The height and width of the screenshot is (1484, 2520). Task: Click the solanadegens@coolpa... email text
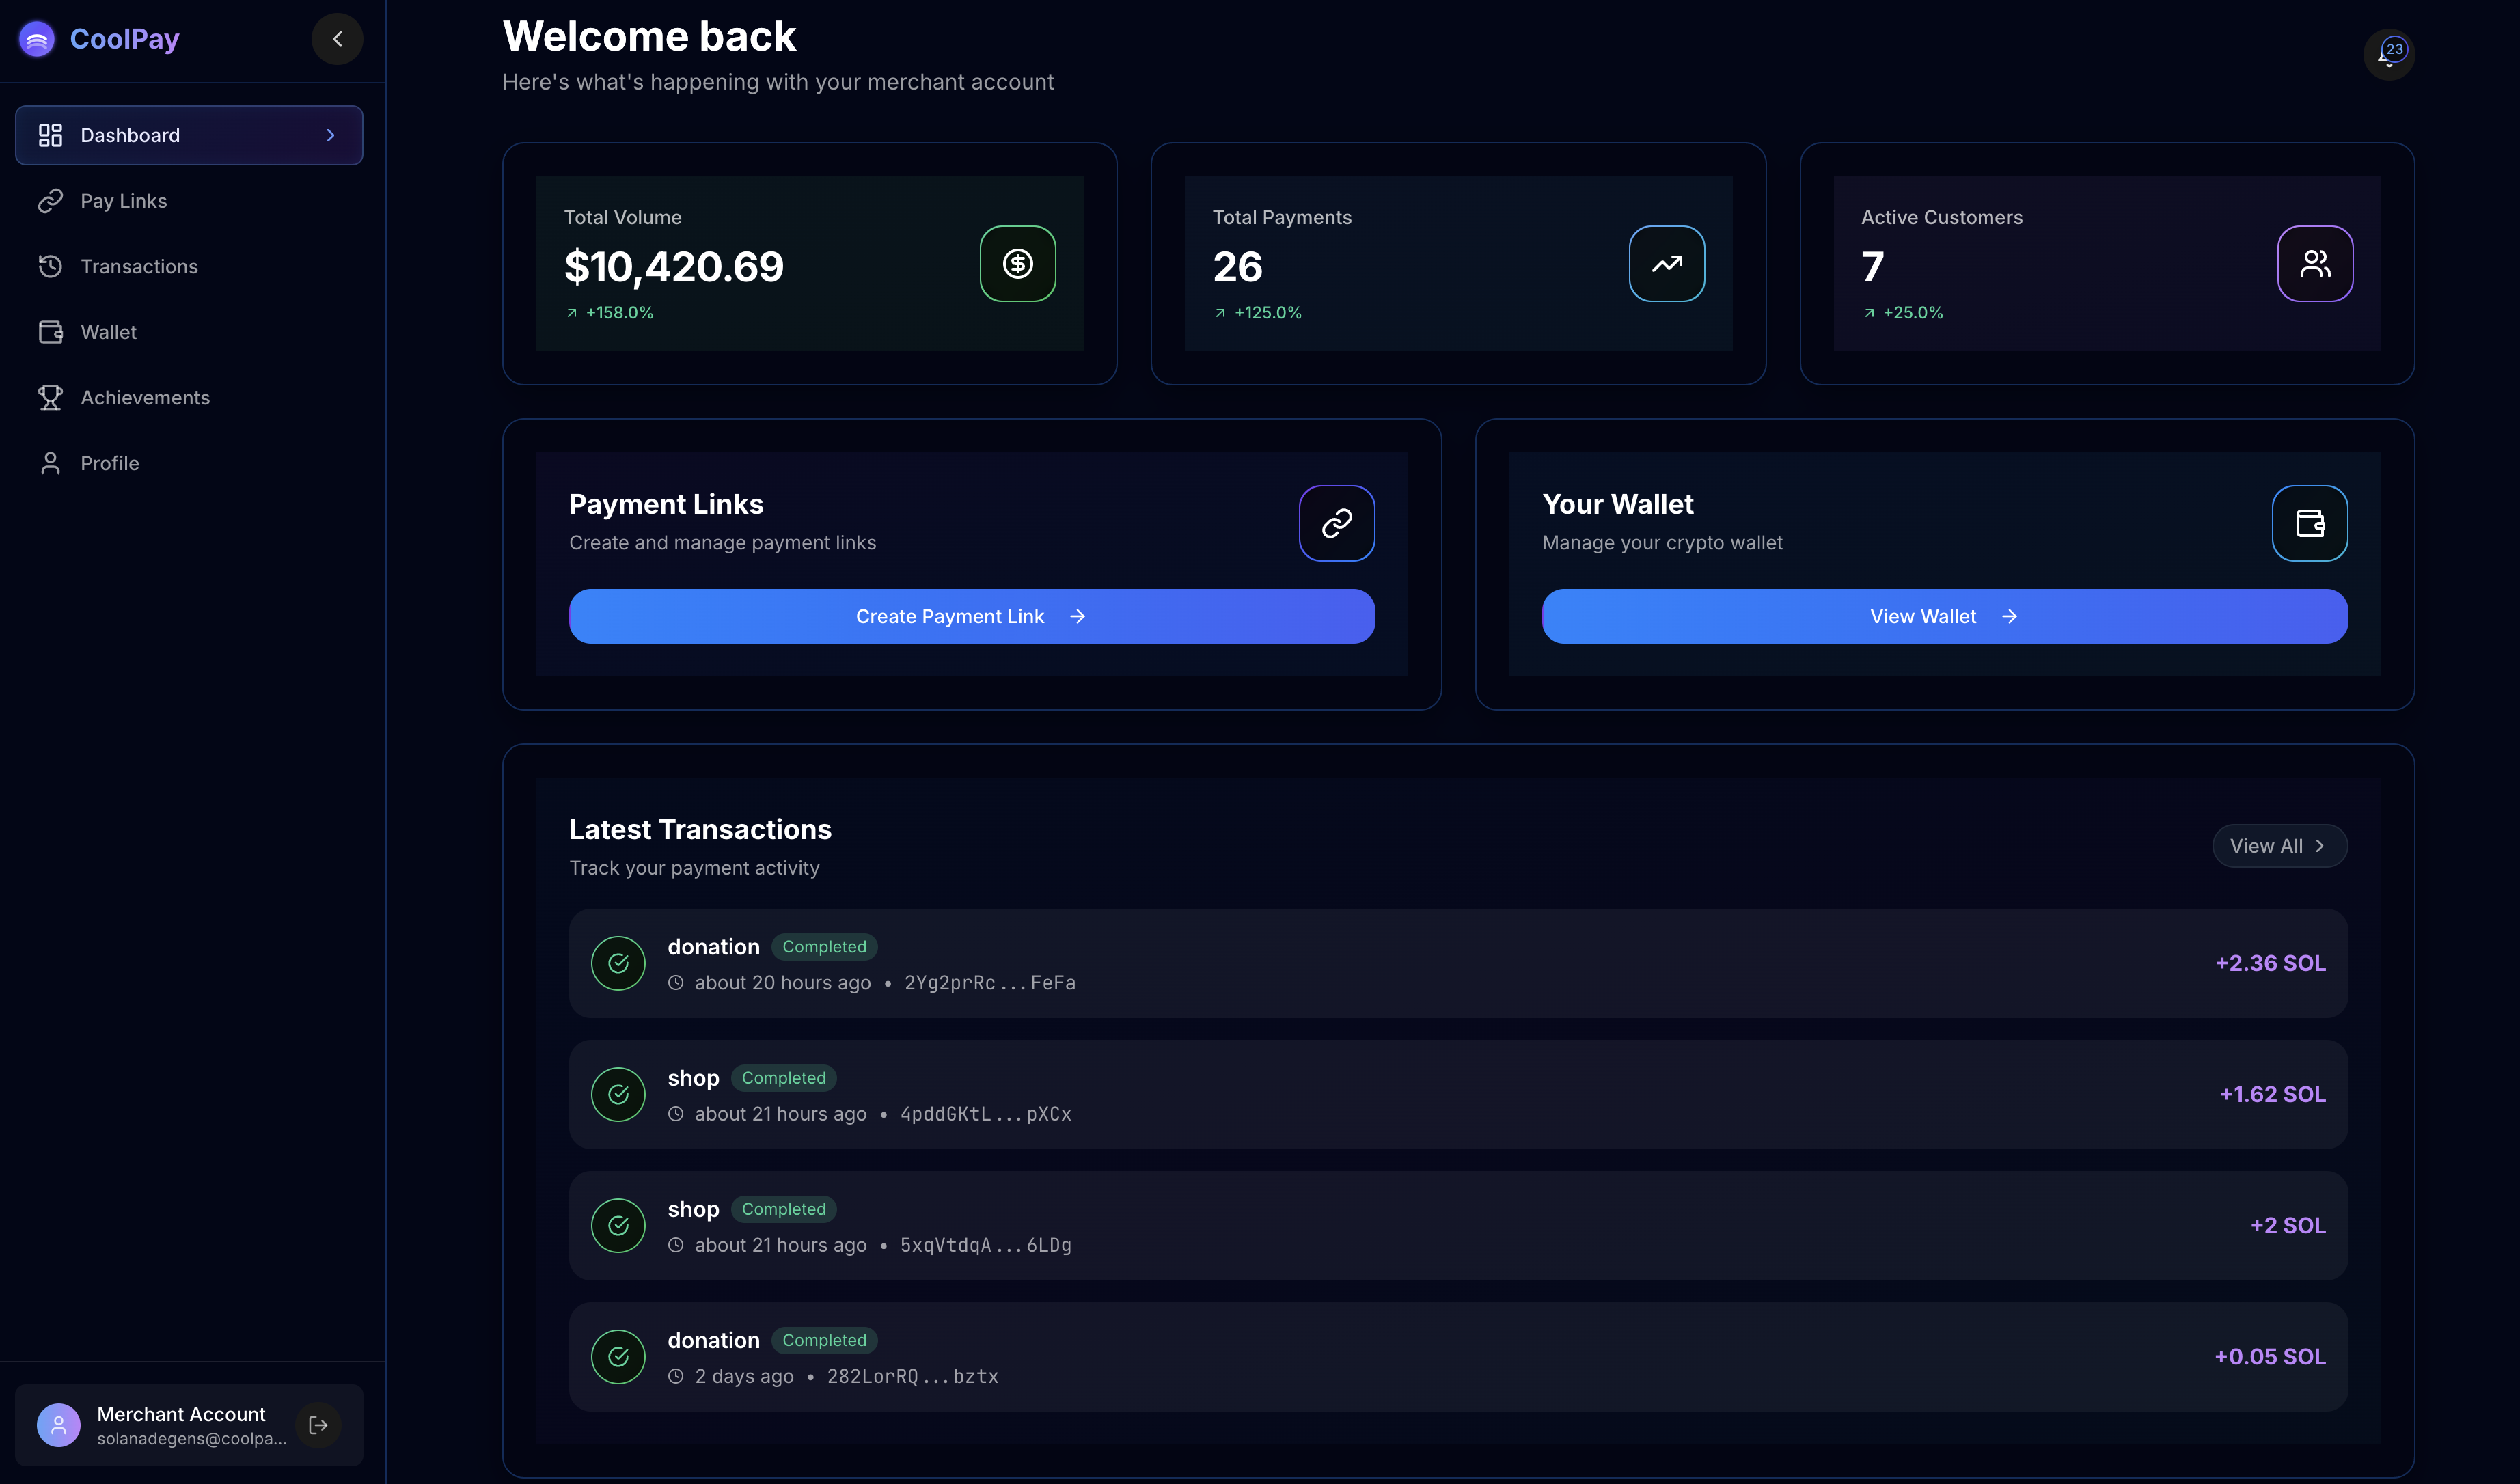(192, 1439)
